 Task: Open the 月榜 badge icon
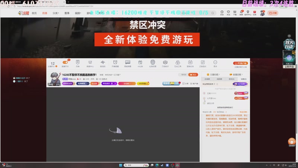coord(77,63)
